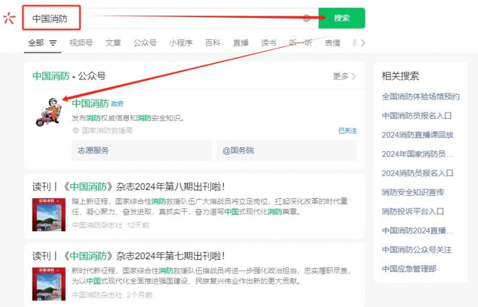Open the @国务院 menu shortcut
The width and height of the screenshot is (478, 307).
pyautogui.click(x=287, y=150)
